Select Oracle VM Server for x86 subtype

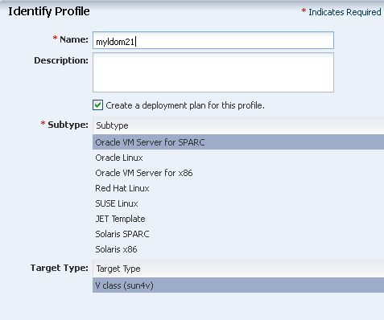tap(238, 173)
